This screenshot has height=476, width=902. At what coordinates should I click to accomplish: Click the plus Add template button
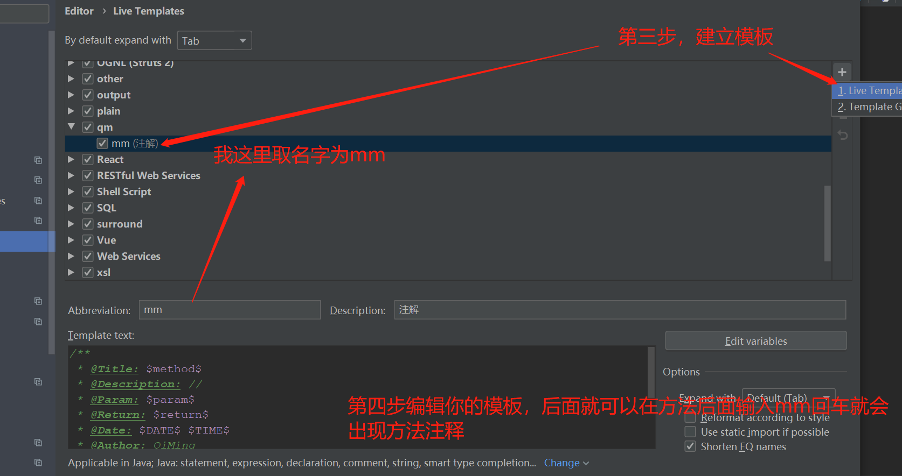(842, 72)
